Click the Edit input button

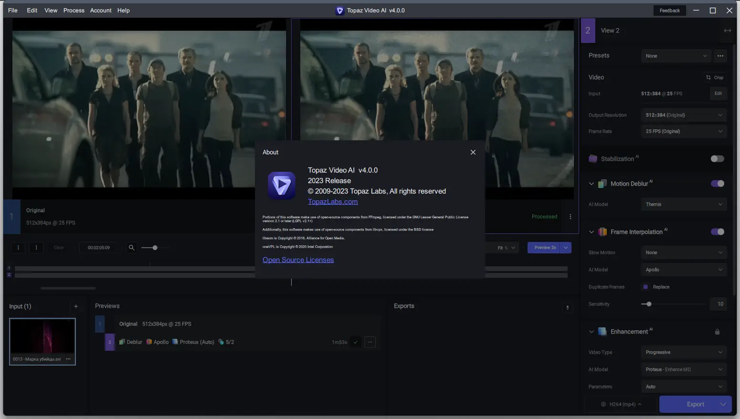tap(718, 94)
